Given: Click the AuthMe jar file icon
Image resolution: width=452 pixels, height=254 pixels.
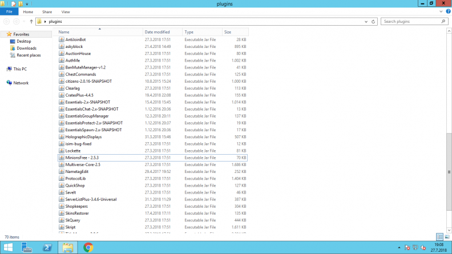Looking at the screenshot, I should (62, 61).
